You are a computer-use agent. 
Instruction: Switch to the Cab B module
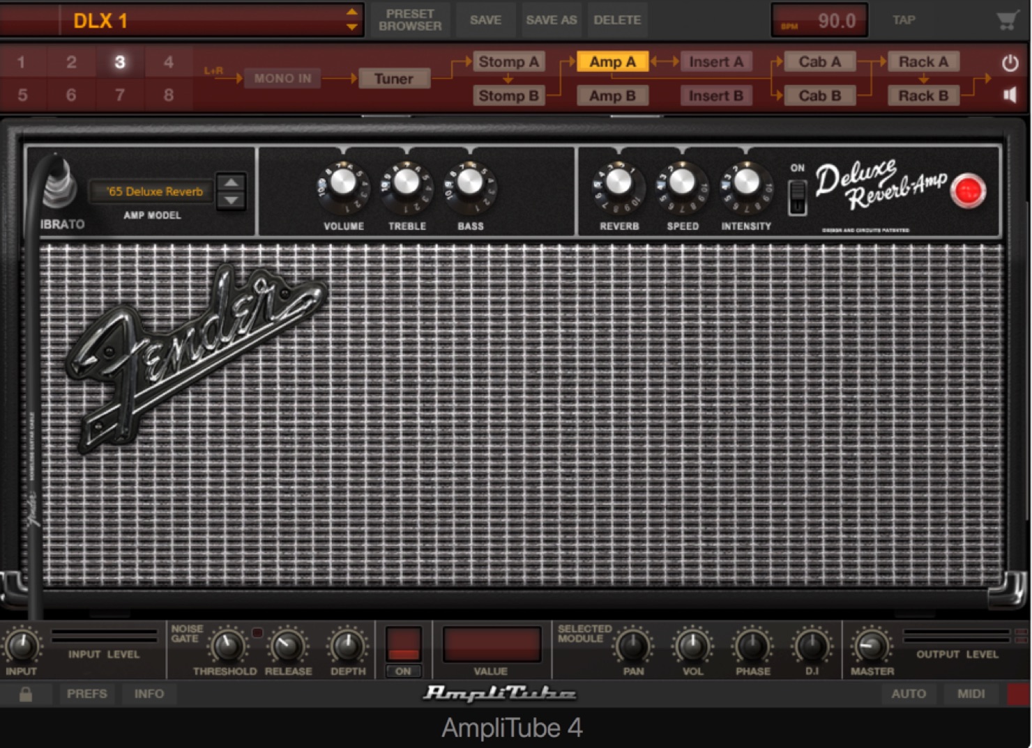pyautogui.click(x=819, y=96)
